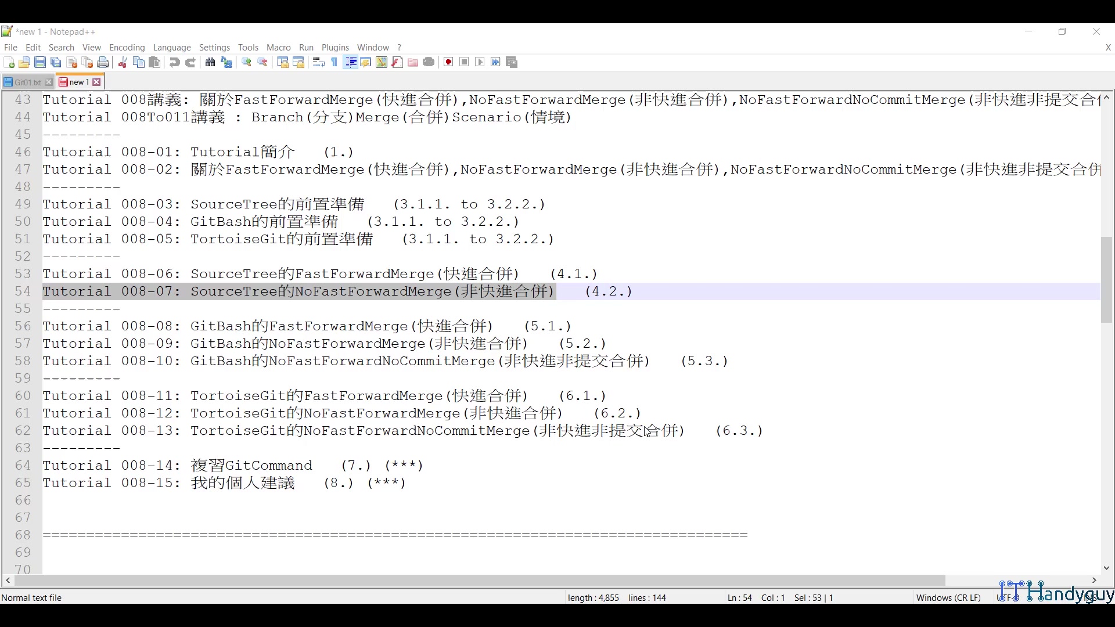This screenshot has width=1115, height=627.
Task: Toggle show all characters
Action: pos(334,62)
